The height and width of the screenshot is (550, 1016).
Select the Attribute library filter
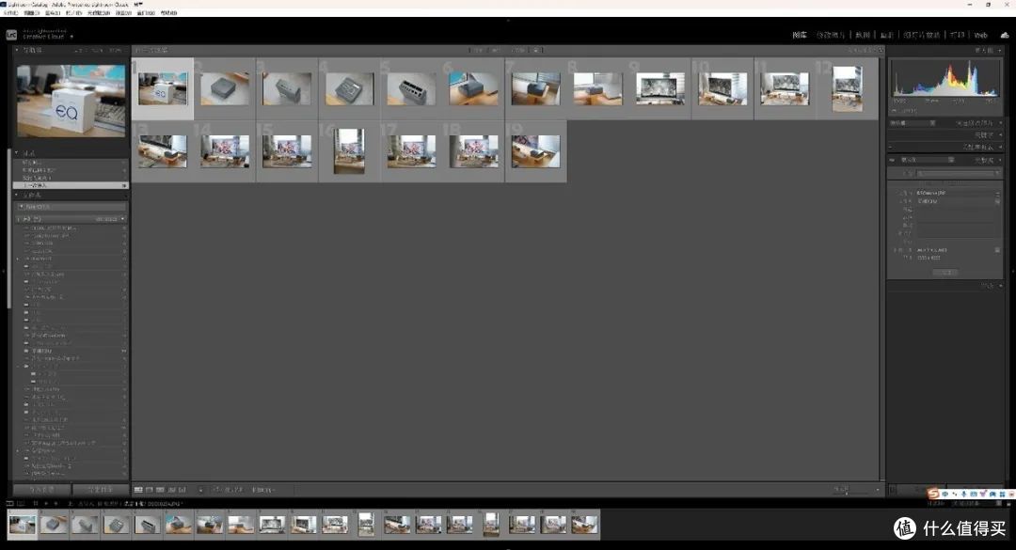point(497,50)
